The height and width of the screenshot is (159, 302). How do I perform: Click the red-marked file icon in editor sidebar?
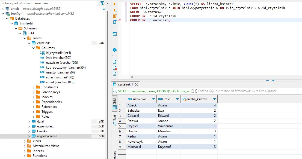tap(115, 68)
